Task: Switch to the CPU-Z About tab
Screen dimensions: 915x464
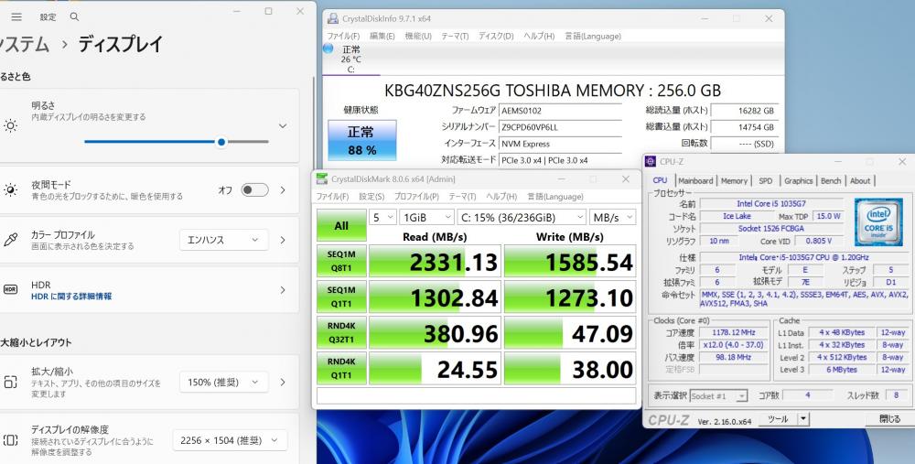Action: (x=860, y=181)
